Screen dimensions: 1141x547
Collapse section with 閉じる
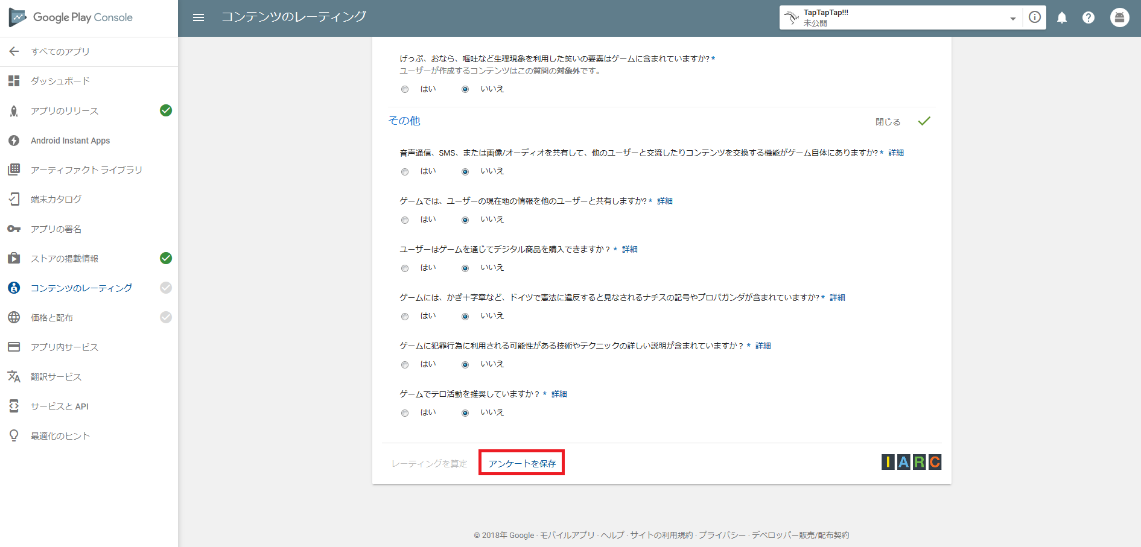click(x=888, y=122)
